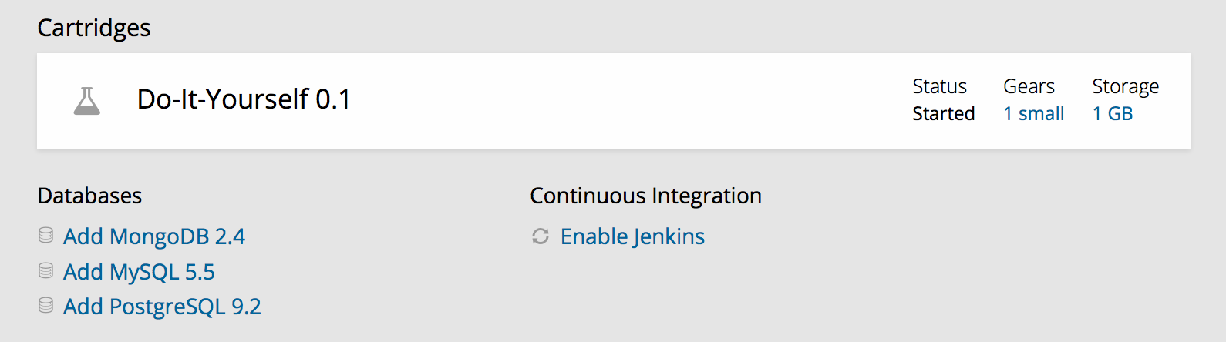Click the Storage column label

tap(1125, 86)
